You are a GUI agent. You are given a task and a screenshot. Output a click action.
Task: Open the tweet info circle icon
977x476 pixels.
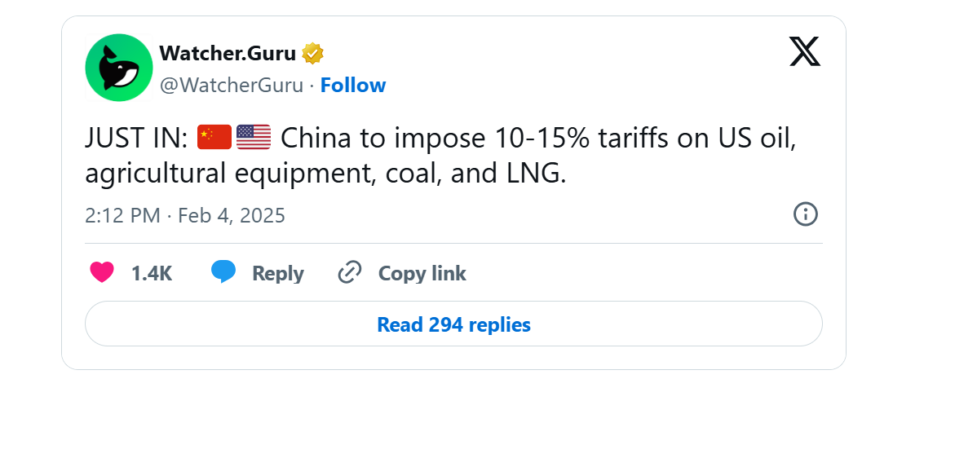pyautogui.click(x=806, y=214)
